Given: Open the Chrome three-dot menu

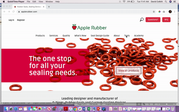Looking at the screenshot, I should [175, 12].
